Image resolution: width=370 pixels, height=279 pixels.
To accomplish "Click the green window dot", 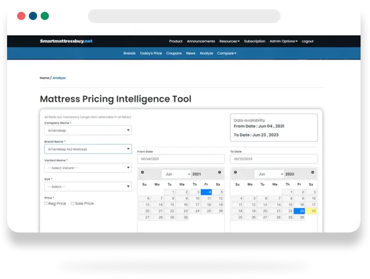I will click(45, 16).
